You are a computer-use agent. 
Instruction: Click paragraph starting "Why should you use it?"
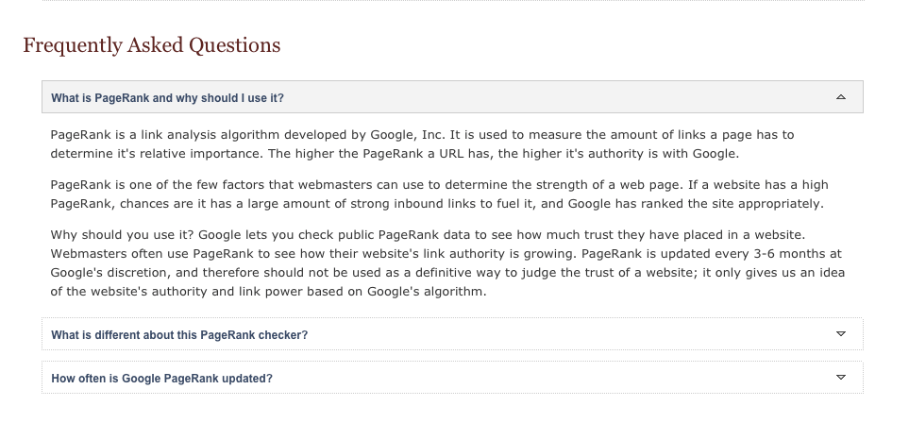point(447,262)
